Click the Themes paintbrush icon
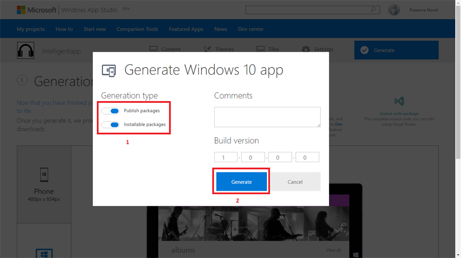Image resolution: width=461 pixels, height=258 pixels. click(207, 49)
